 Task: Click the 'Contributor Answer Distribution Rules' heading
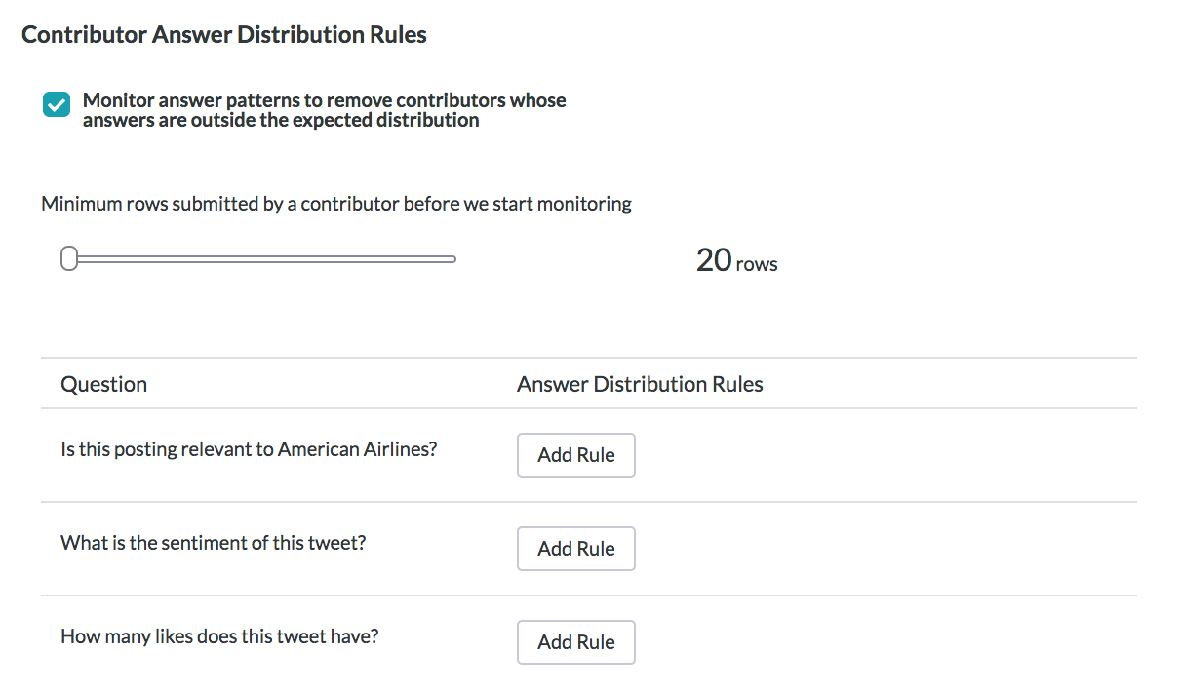point(224,35)
